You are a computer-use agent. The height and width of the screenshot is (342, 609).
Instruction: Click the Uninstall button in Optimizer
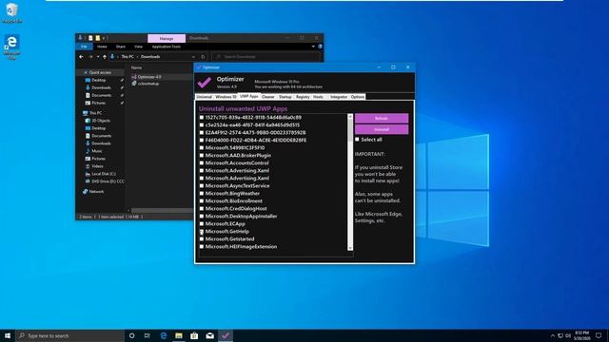pyautogui.click(x=382, y=129)
